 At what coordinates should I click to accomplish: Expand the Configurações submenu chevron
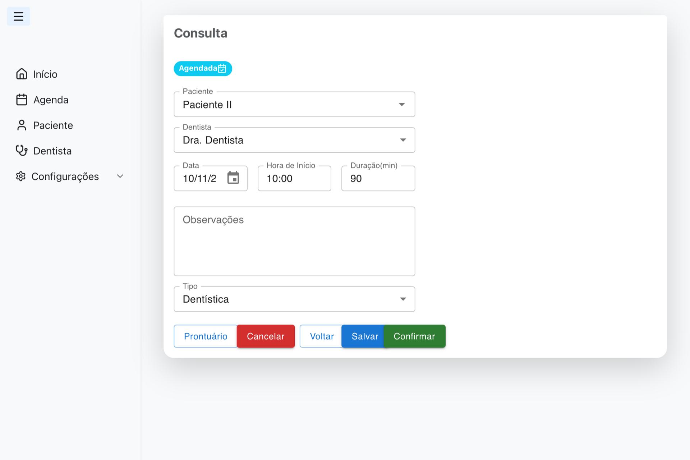tap(120, 176)
